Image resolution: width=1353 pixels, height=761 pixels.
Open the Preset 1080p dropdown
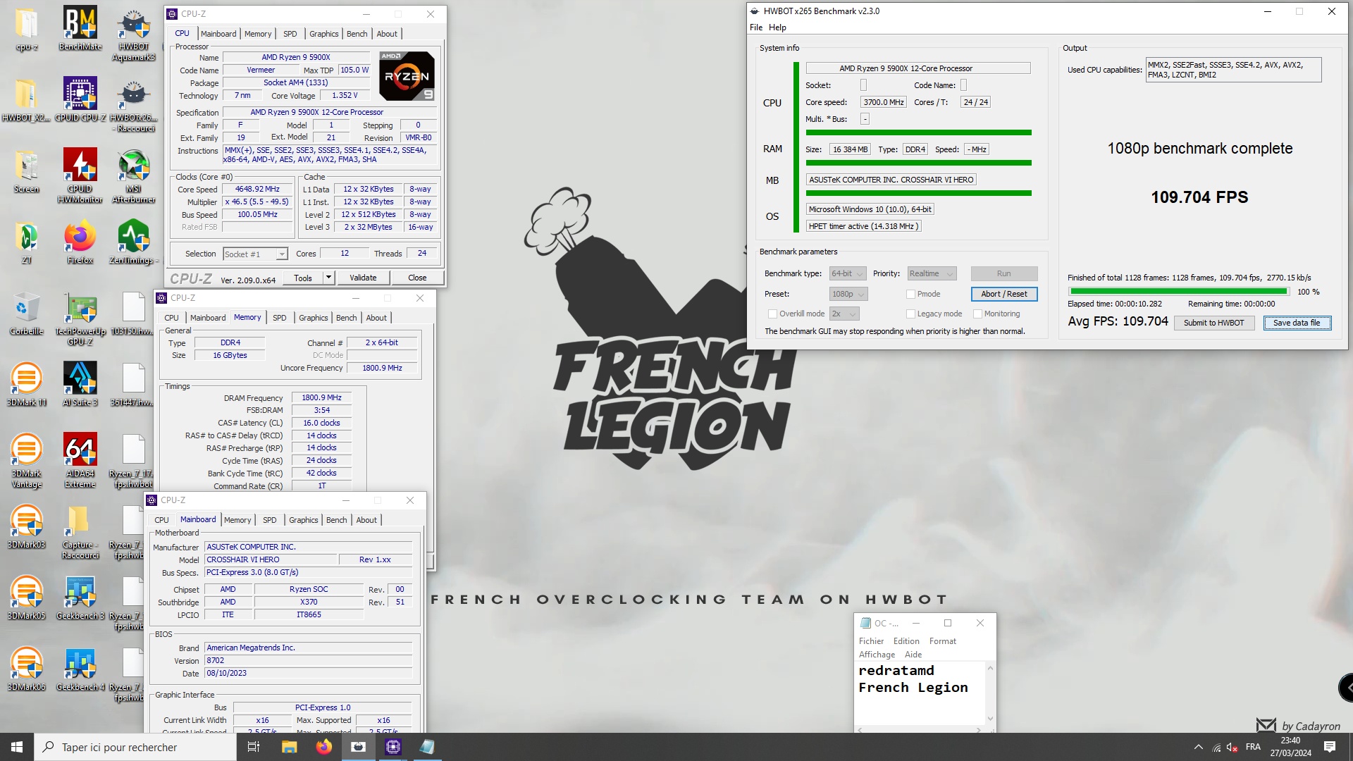pos(848,294)
